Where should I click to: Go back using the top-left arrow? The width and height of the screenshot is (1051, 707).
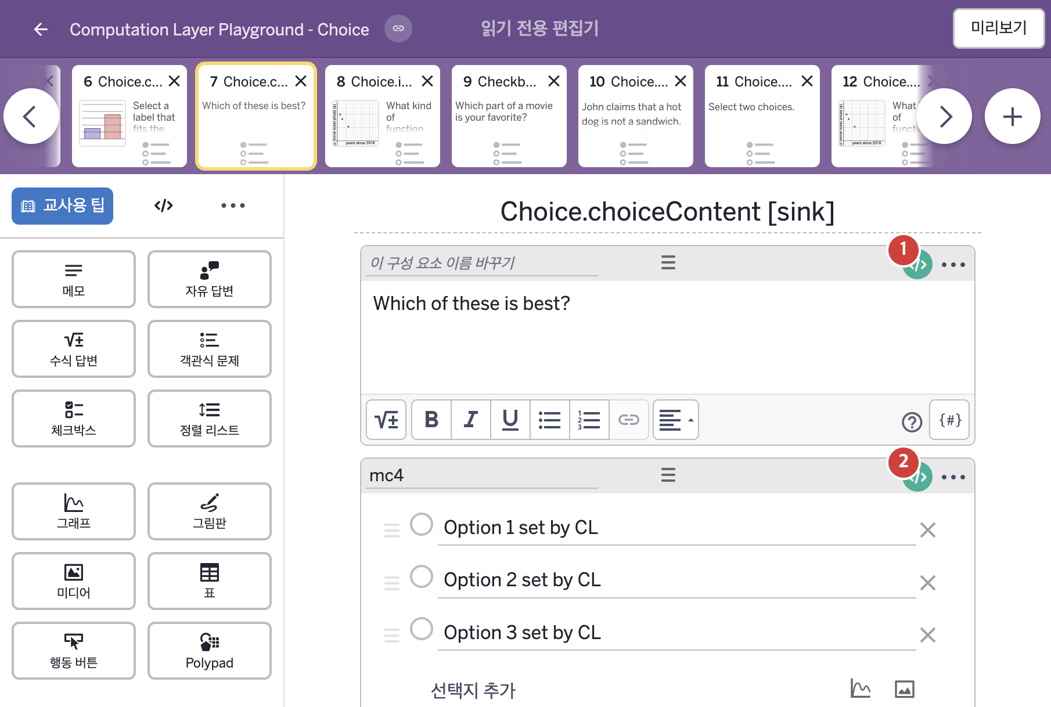pos(41,29)
